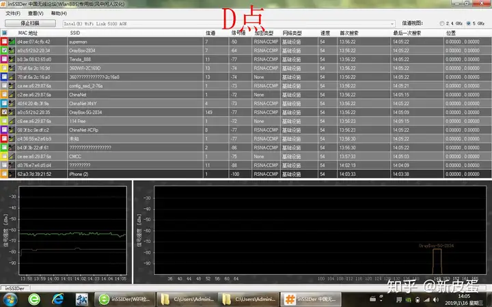Click signal icon for ChinaNet-XCRp
The height and width of the screenshot is (307, 492).
12,130
